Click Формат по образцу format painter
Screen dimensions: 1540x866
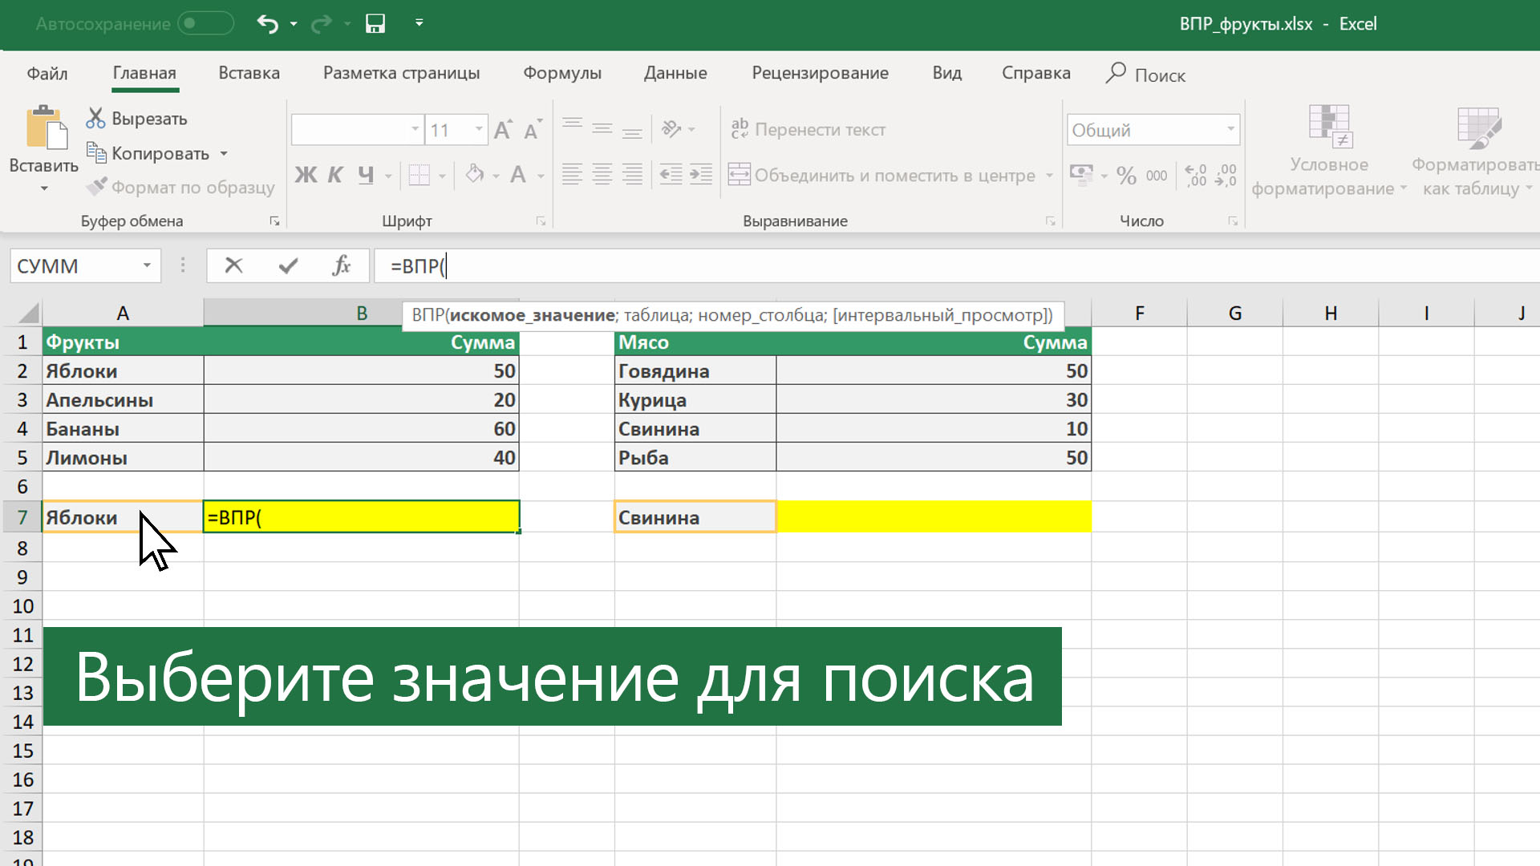coord(180,187)
